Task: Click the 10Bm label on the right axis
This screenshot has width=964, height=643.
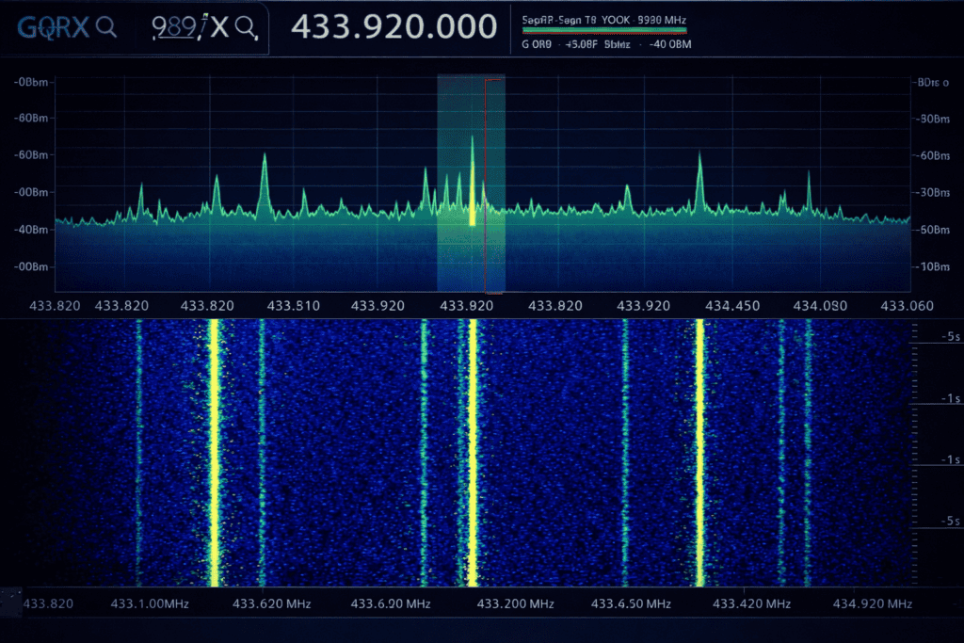Action: pos(934,266)
